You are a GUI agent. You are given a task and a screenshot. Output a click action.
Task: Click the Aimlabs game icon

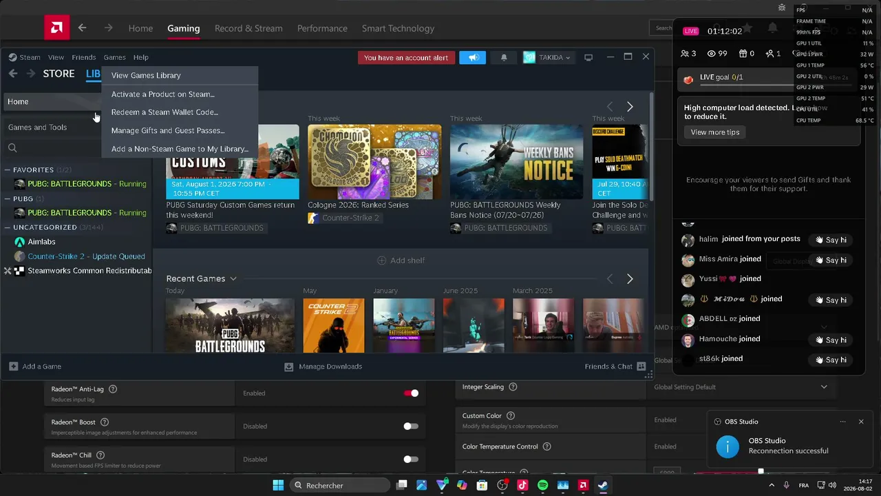(20, 242)
